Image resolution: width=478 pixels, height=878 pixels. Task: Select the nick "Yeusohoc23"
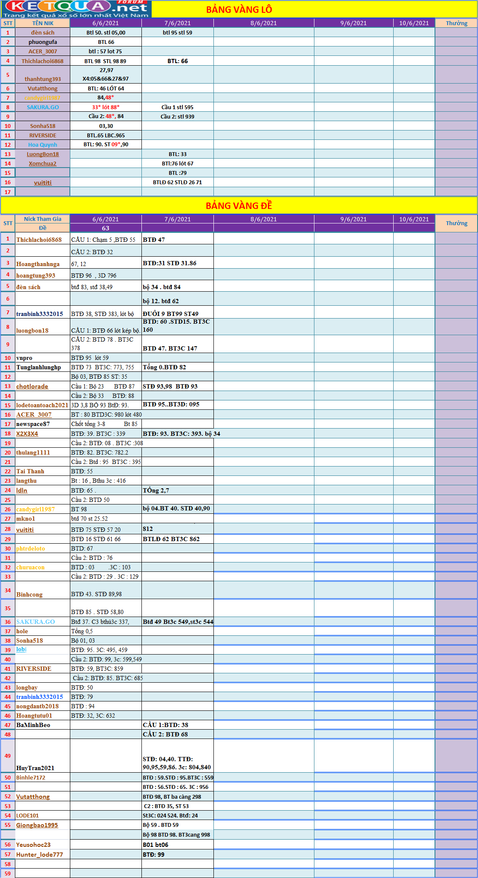33,845
